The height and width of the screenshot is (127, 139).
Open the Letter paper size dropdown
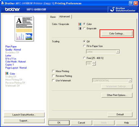pos(103,52)
